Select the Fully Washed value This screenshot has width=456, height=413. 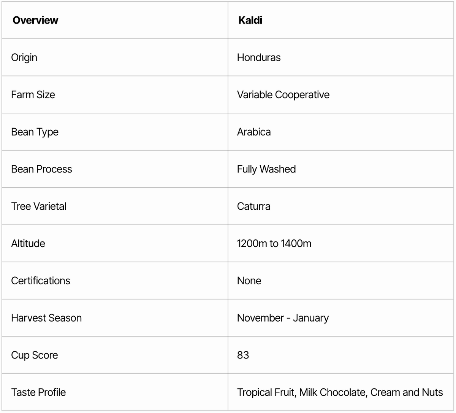pyautogui.click(x=266, y=169)
